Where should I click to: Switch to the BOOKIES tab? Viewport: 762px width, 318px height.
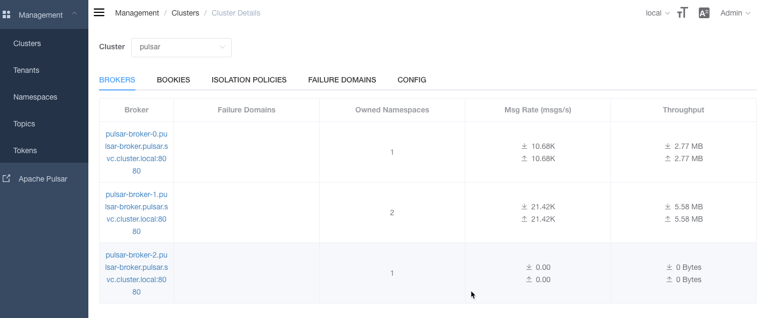[x=173, y=80]
